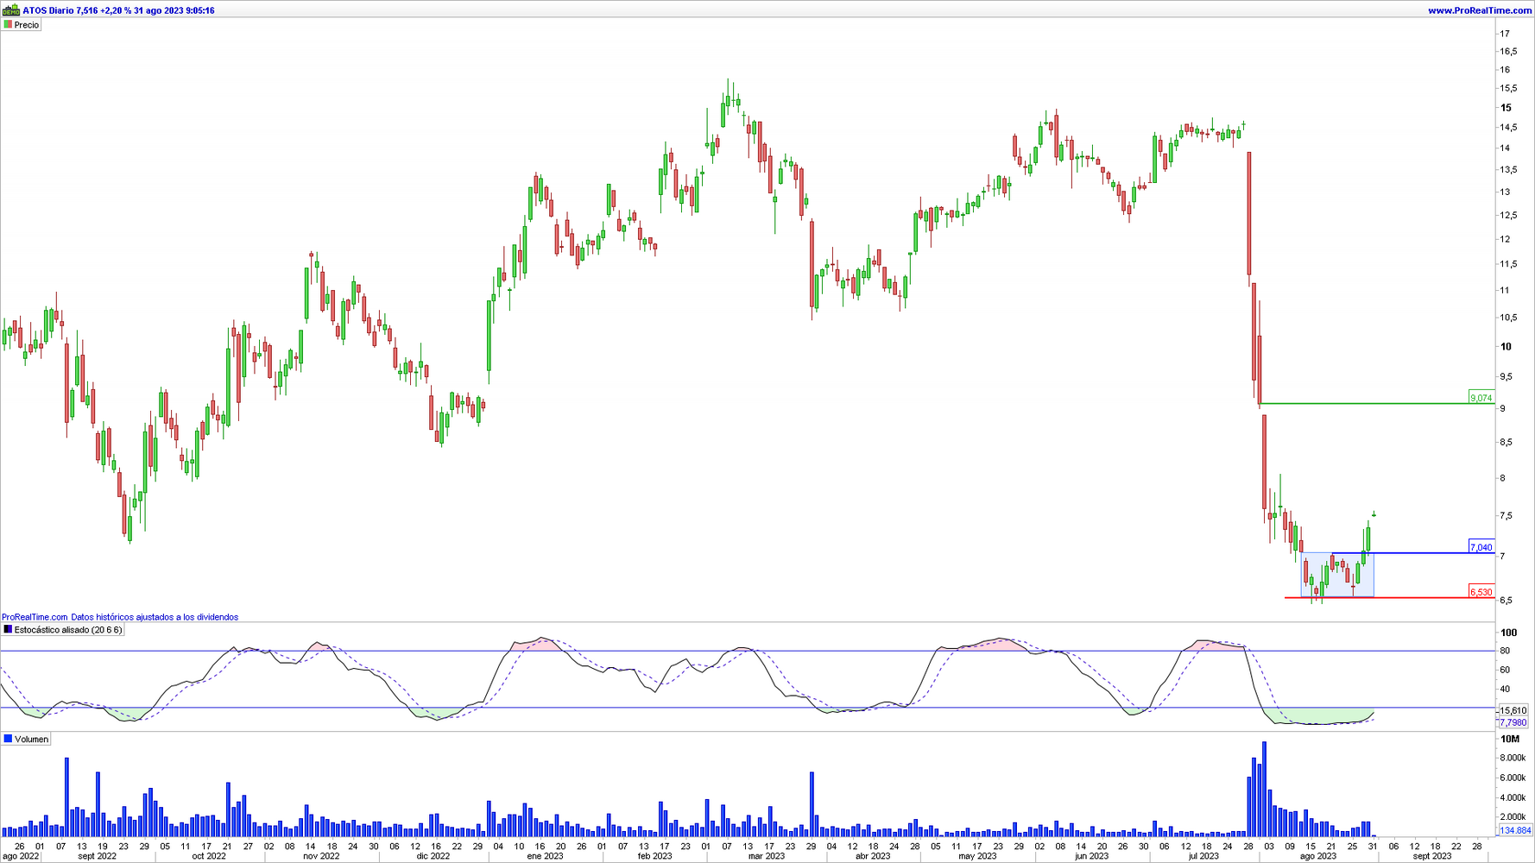Click the Precio candle color icon
Image resolution: width=1535 pixels, height=863 pixels.
point(8,25)
